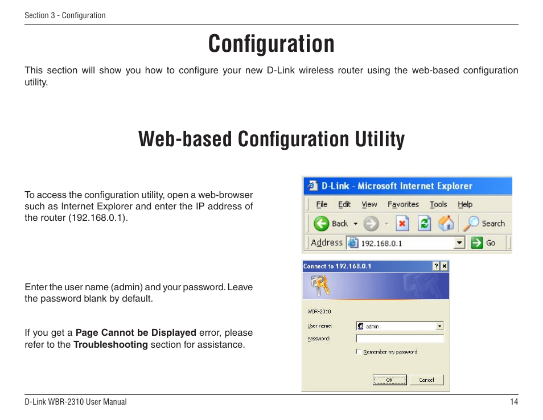Click the grey Forward arrow icon
This screenshot has height=420, width=543.
click(x=371, y=224)
